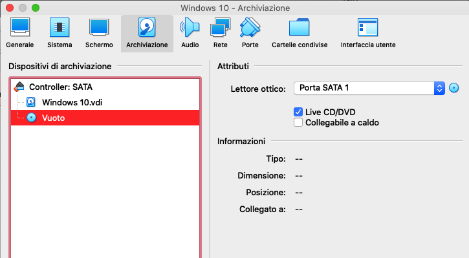Click the Posizione label
This screenshot has height=258, width=469.
(x=266, y=192)
